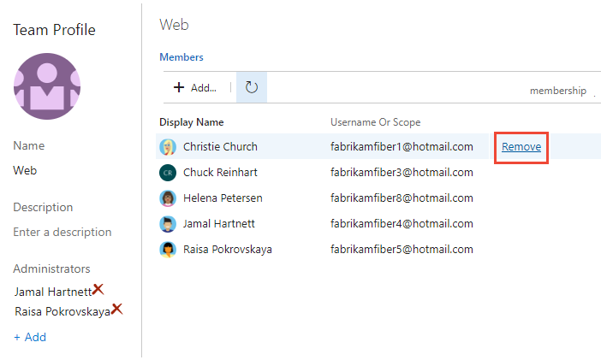Click the Add member button
Screen dimensions: 601x360
[x=195, y=87]
